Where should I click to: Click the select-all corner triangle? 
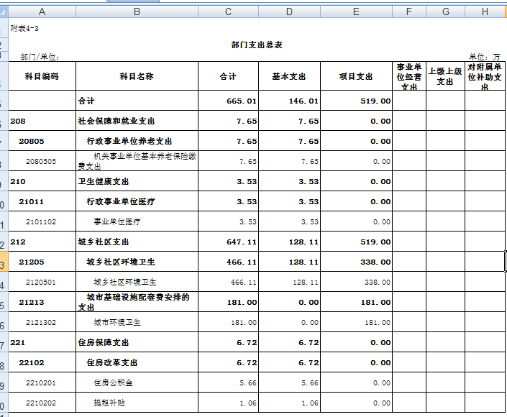[4, 12]
